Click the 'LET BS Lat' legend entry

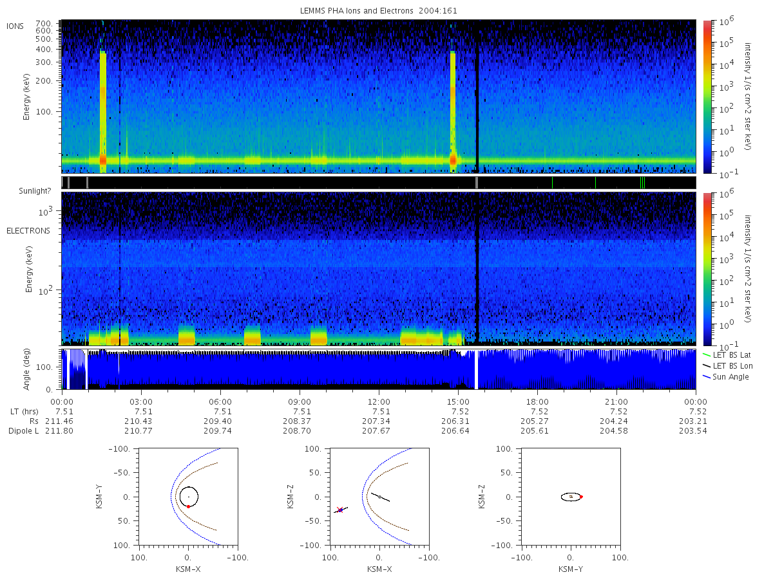coord(727,355)
